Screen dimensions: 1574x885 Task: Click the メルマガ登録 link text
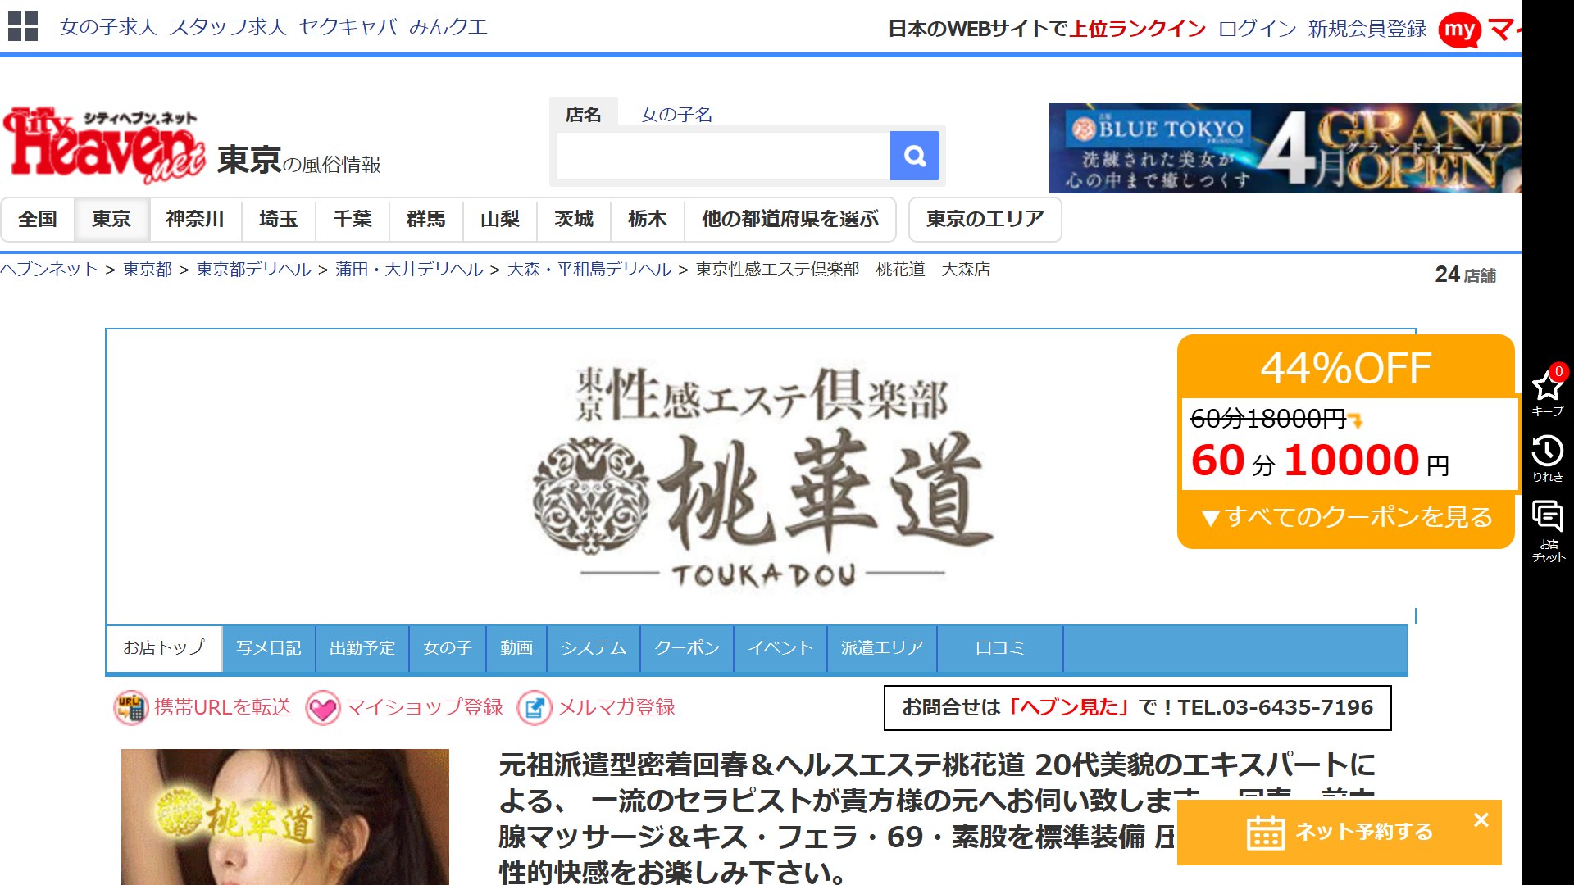616,708
